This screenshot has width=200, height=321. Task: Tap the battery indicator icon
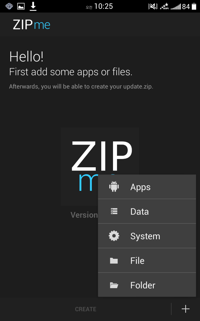[194, 6]
